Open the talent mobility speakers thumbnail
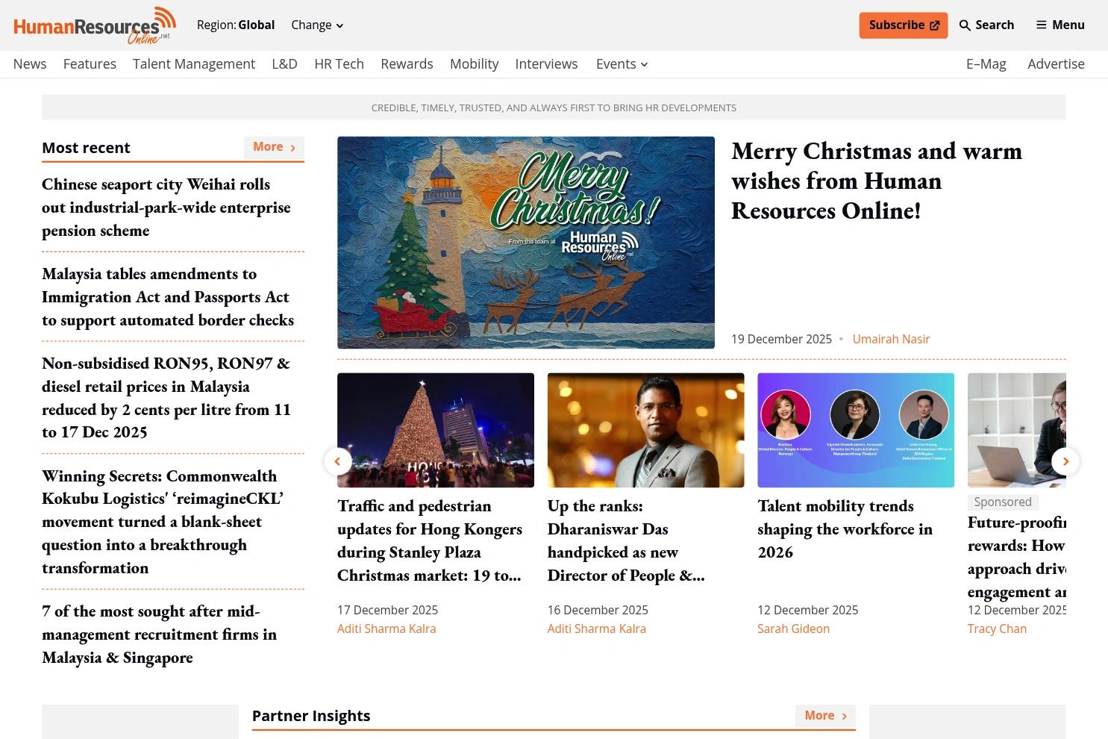This screenshot has width=1108, height=739. click(856, 430)
